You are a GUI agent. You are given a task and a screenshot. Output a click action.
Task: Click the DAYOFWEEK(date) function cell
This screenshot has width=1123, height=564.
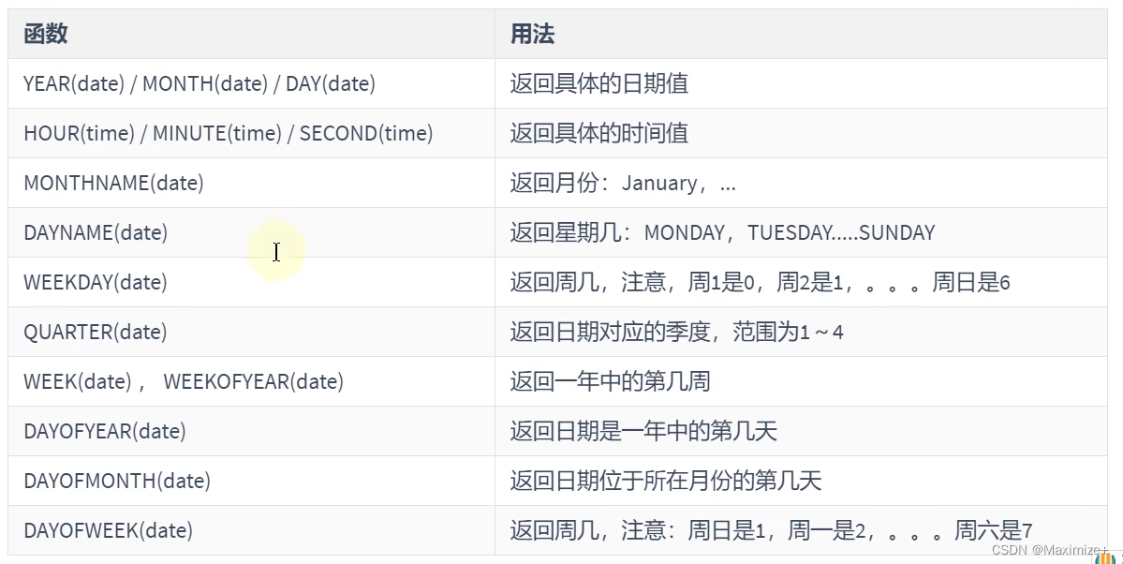click(251, 530)
